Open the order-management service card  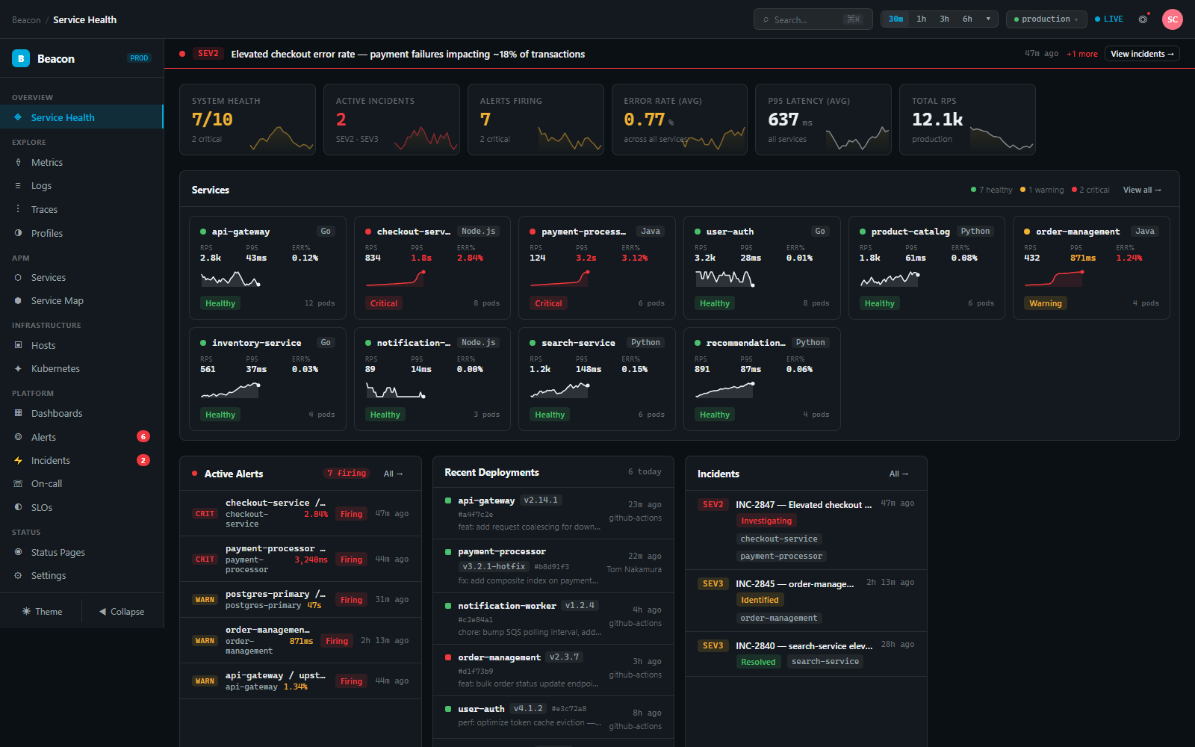[x=1091, y=267]
